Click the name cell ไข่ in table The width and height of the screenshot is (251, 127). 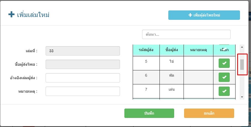172,61
